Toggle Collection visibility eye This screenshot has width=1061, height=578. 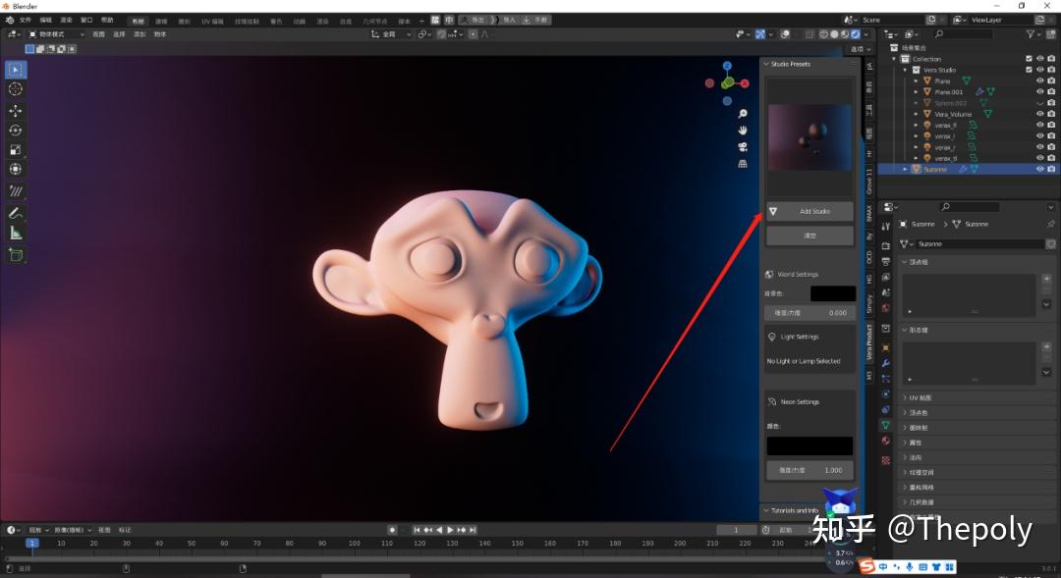click(x=1040, y=59)
